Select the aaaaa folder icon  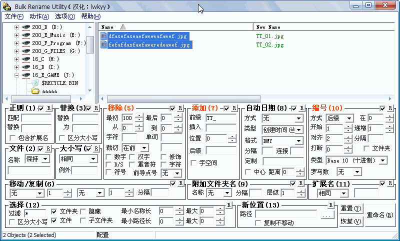pos(35,91)
